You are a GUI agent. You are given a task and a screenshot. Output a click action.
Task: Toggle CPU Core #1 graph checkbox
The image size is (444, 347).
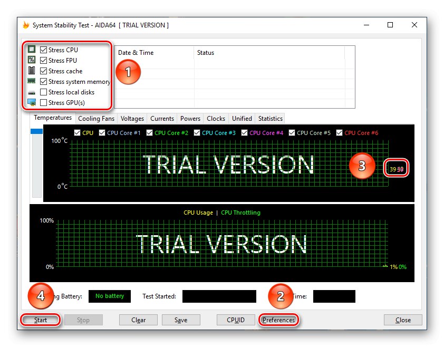point(102,133)
